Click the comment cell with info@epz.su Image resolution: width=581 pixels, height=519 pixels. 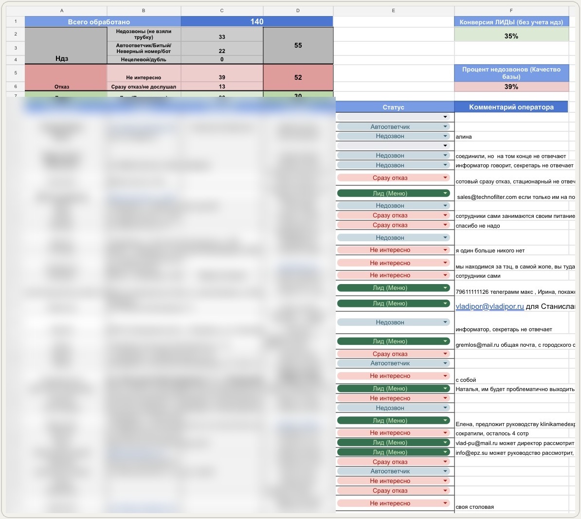pyautogui.click(x=515, y=453)
